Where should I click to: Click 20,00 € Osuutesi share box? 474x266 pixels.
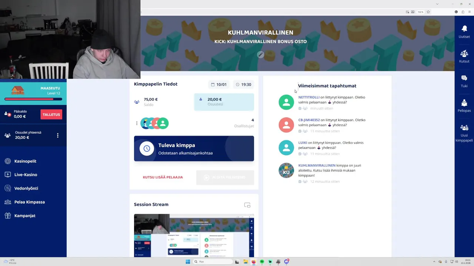[x=224, y=102]
